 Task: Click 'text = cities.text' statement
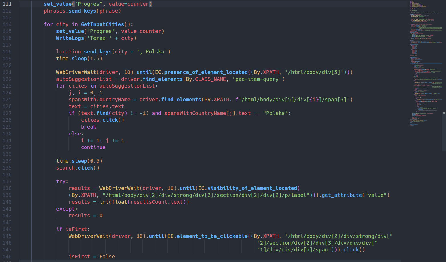click(96, 106)
